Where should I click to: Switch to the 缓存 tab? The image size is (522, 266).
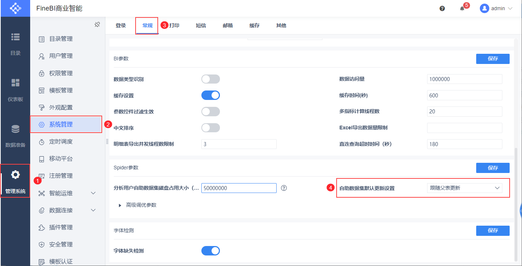click(x=254, y=25)
